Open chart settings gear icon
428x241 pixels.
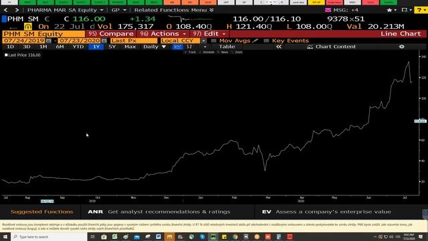pos(401,47)
